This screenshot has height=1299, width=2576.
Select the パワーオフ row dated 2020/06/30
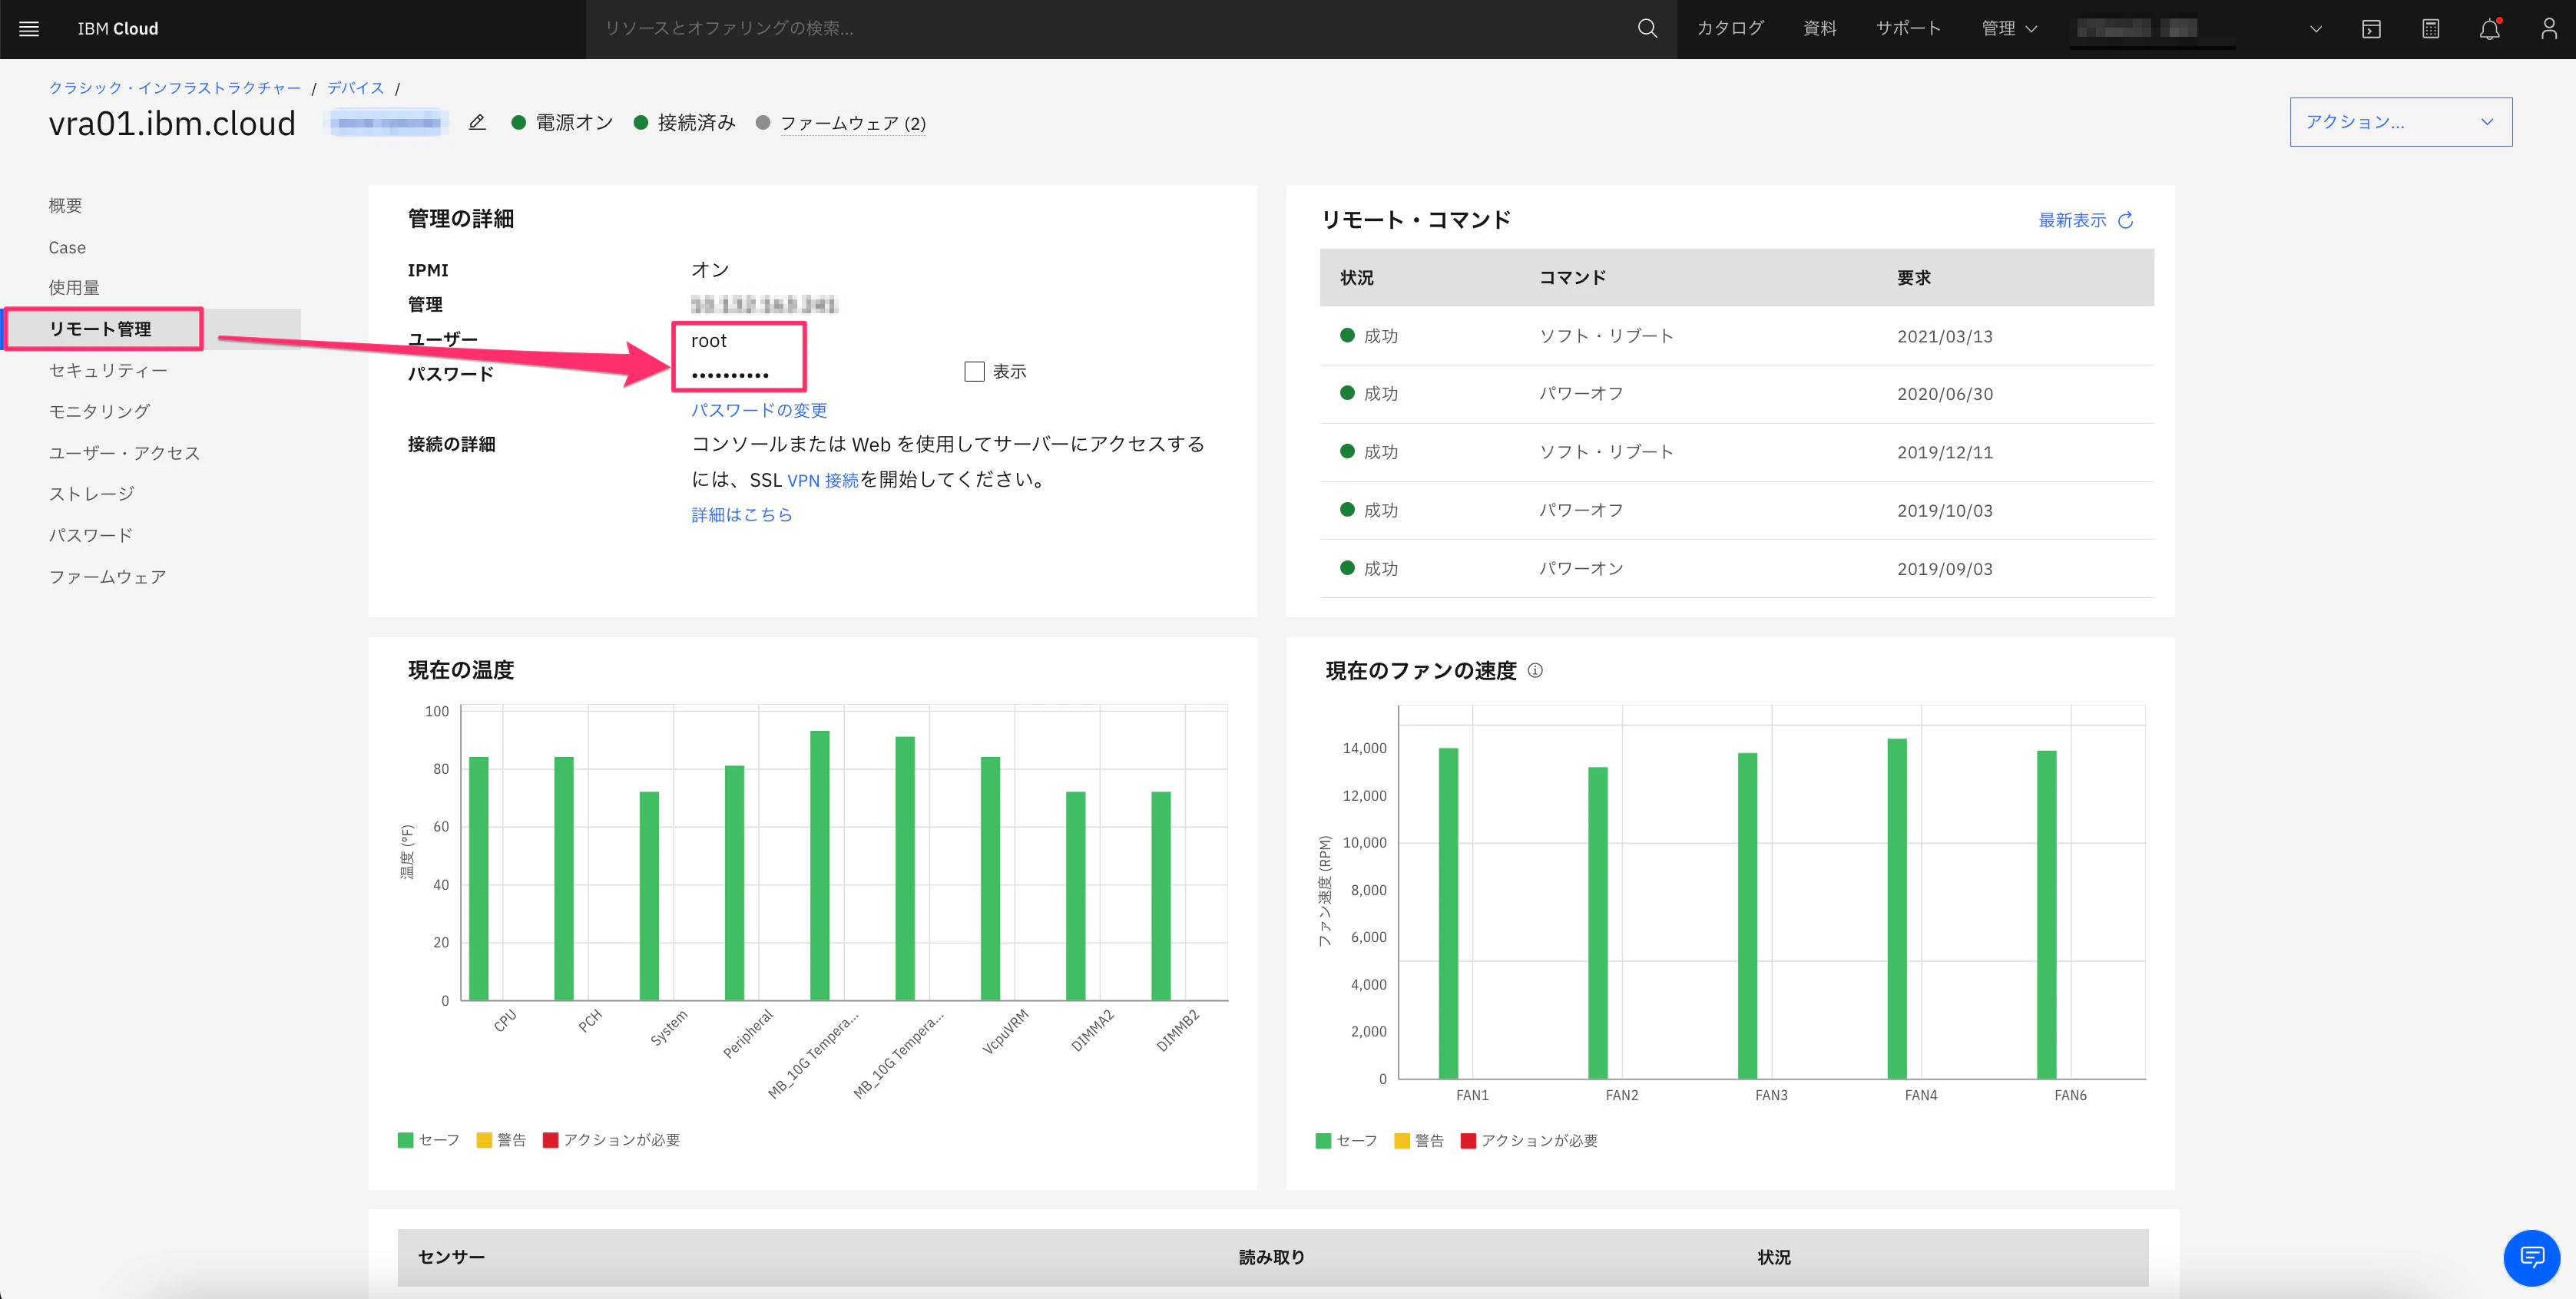click(x=1736, y=394)
